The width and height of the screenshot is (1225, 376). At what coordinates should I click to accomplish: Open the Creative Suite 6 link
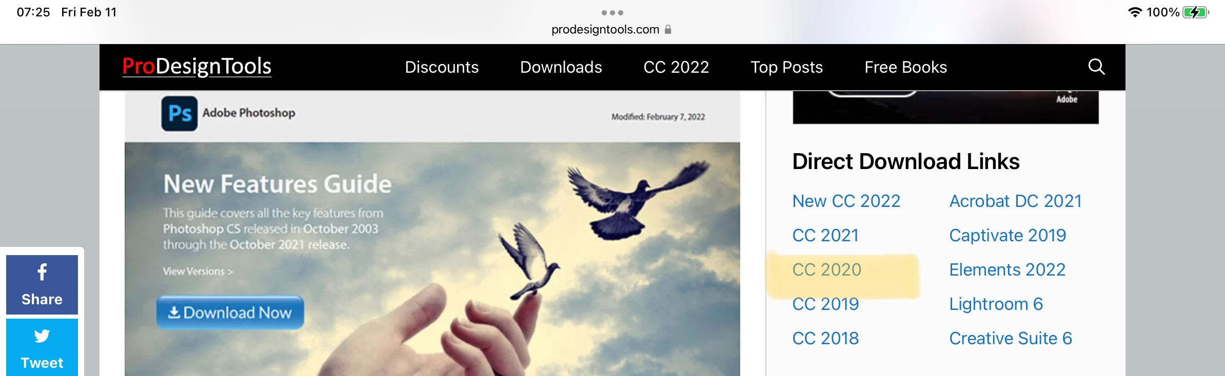(1011, 338)
